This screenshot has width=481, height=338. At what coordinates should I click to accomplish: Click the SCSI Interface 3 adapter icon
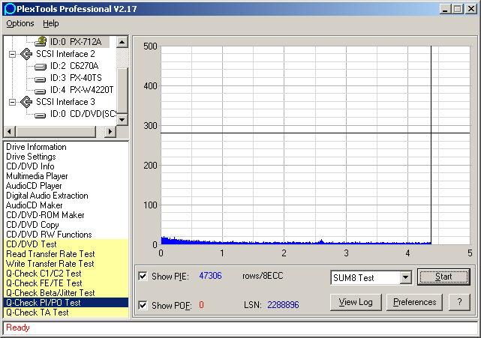26,102
